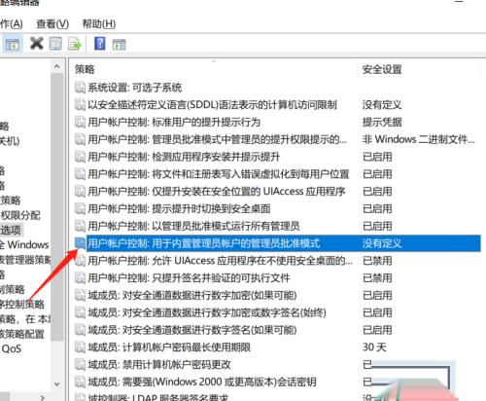This screenshot has width=486, height=401.
Task: Select 域成员: 对安全通道数据进行数字签名(如果可能)
Action: (192, 330)
